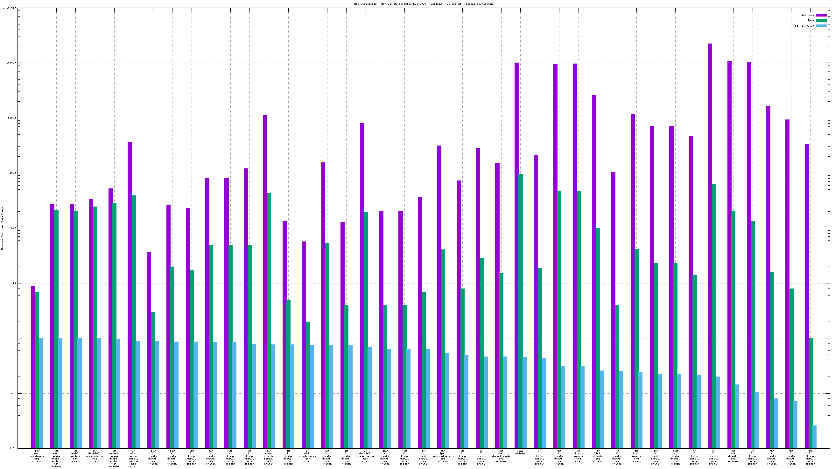
Task: Click the 0.01 y-axis tick label
Action: (12, 449)
